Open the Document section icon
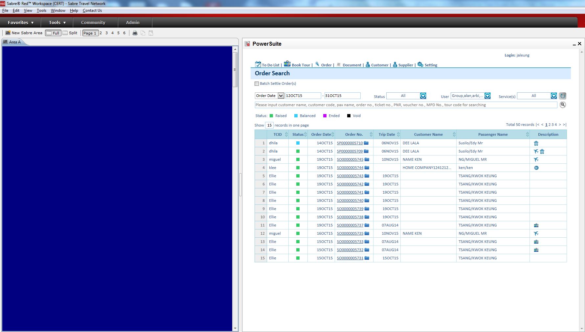The height and width of the screenshot is (332, 585). [x=338, y=64]
